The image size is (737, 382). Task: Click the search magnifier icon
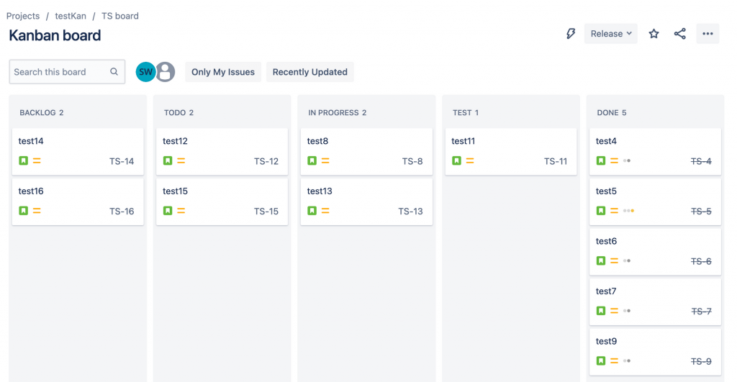click(x=114, y=72)
